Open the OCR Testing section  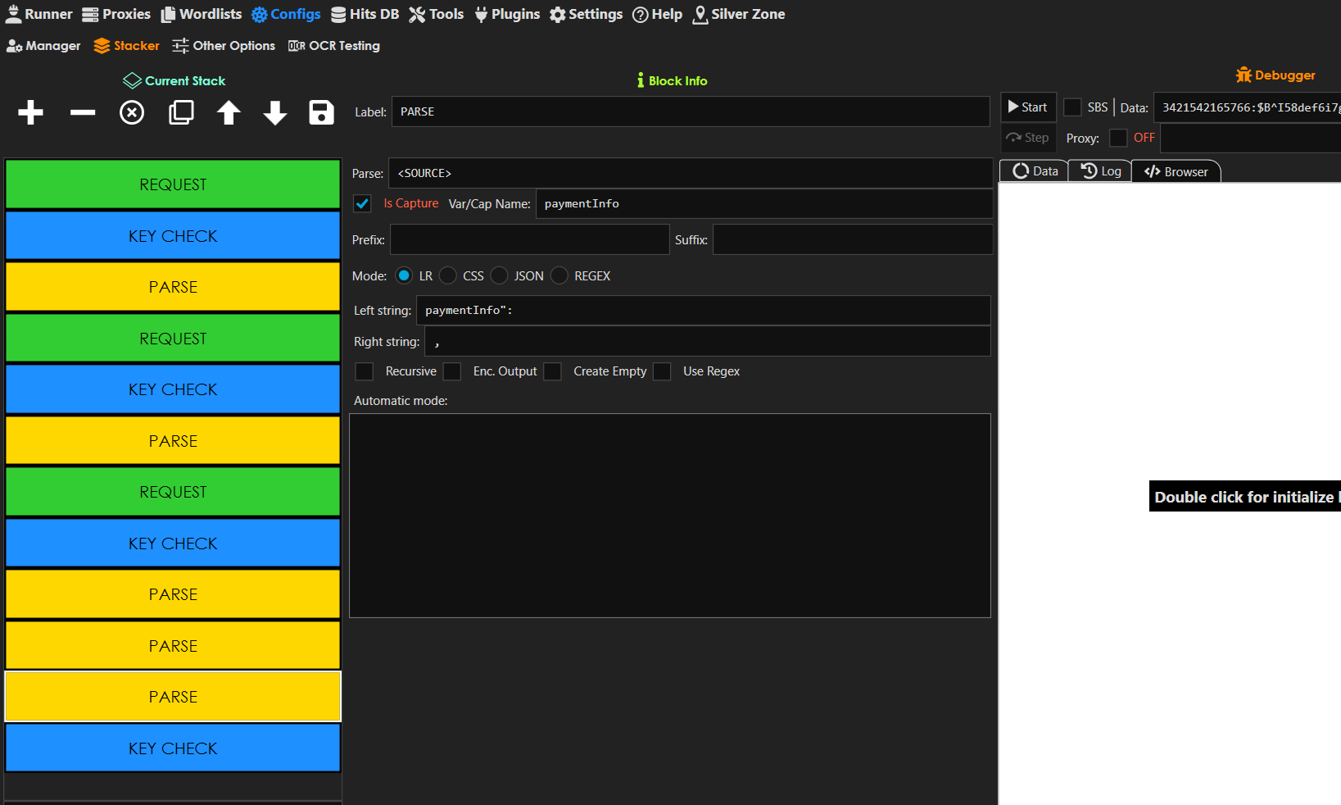tap(334, 46)
